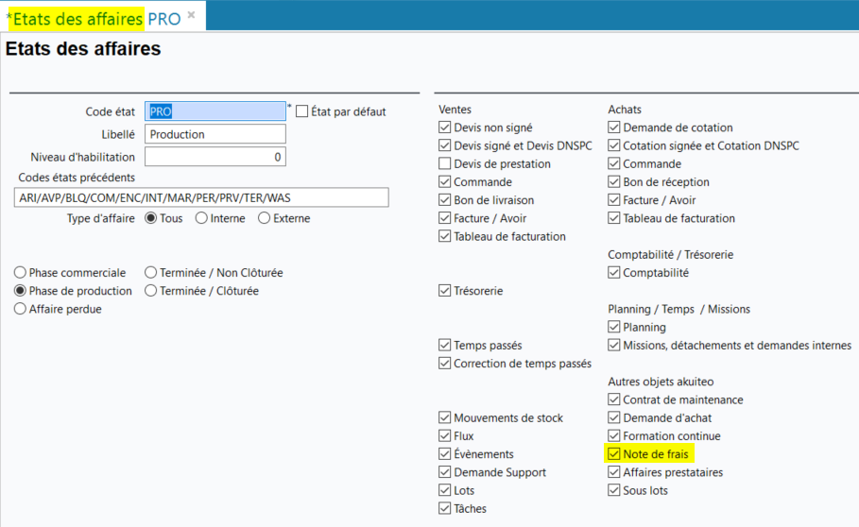This screenshot has height=527, width=859.
Task: Select the Externe radio button
Action: click(x=264, y=218)
